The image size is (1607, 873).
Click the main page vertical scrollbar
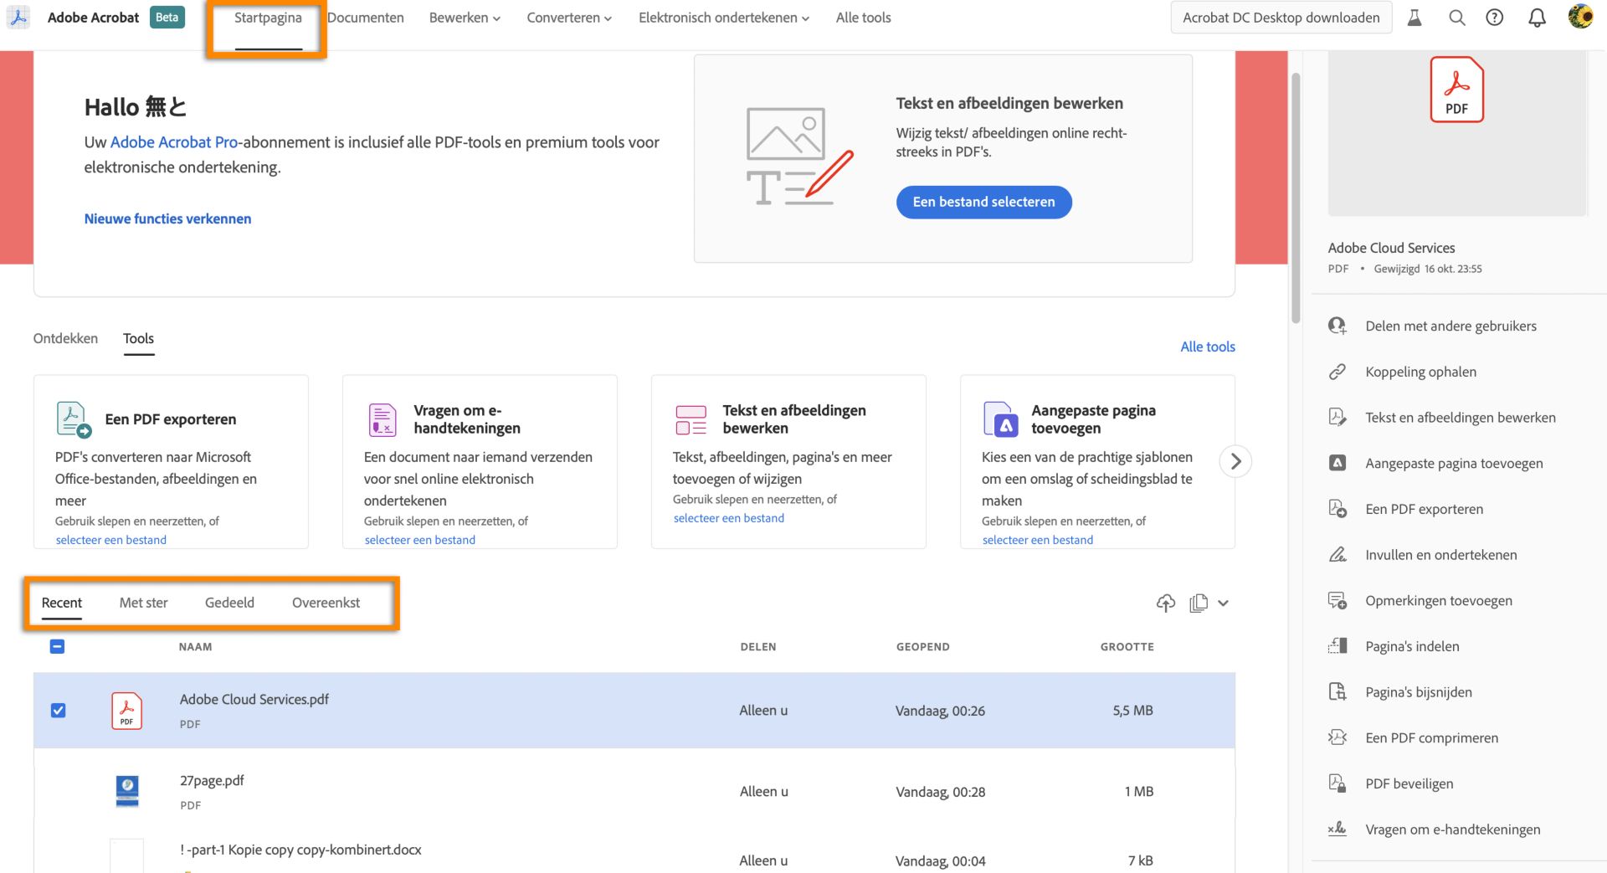point(1296,198)
